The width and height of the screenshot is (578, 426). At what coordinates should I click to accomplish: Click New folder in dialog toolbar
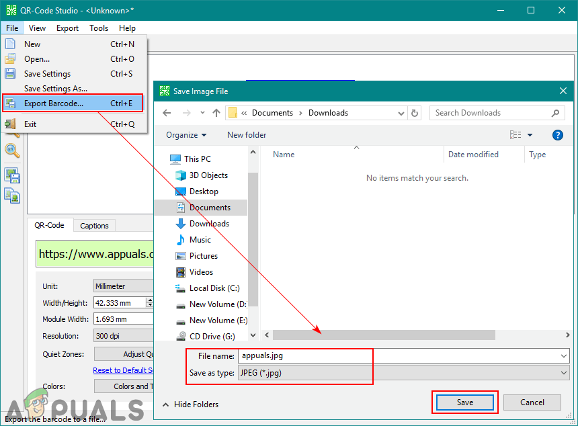[x=247, y=135]
